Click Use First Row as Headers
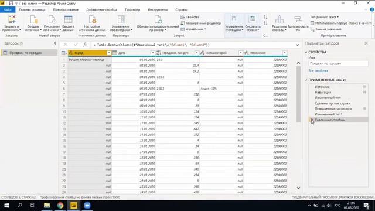Image resolution: width=375 pixels, height=211 pixels. (x=341, y=23)
